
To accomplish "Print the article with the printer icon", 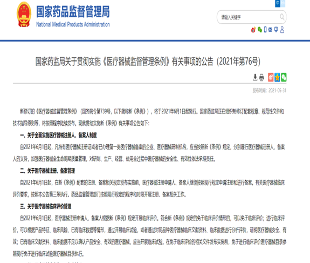I will click(261, 77).
